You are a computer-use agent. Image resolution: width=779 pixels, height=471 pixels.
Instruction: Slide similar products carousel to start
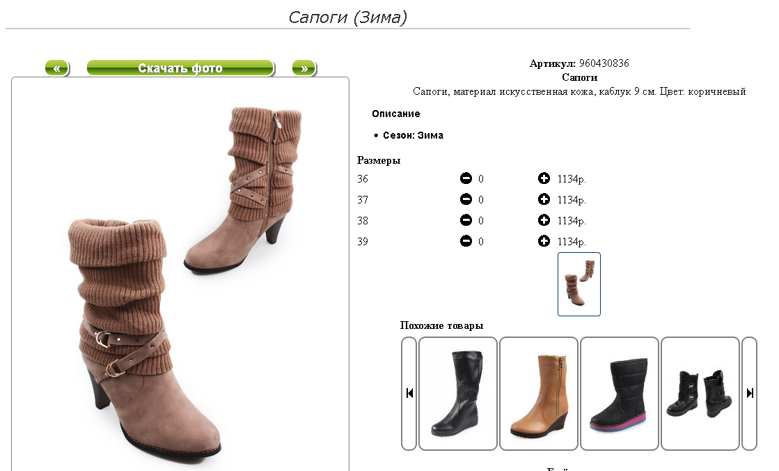tap(409, 394)
